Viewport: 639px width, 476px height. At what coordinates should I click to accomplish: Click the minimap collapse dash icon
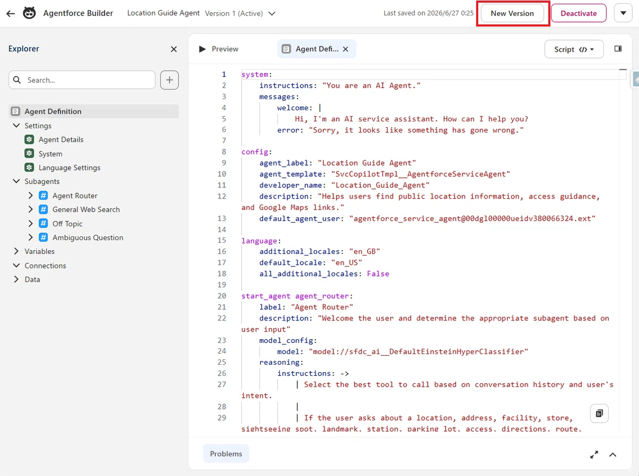click(622, 69)
